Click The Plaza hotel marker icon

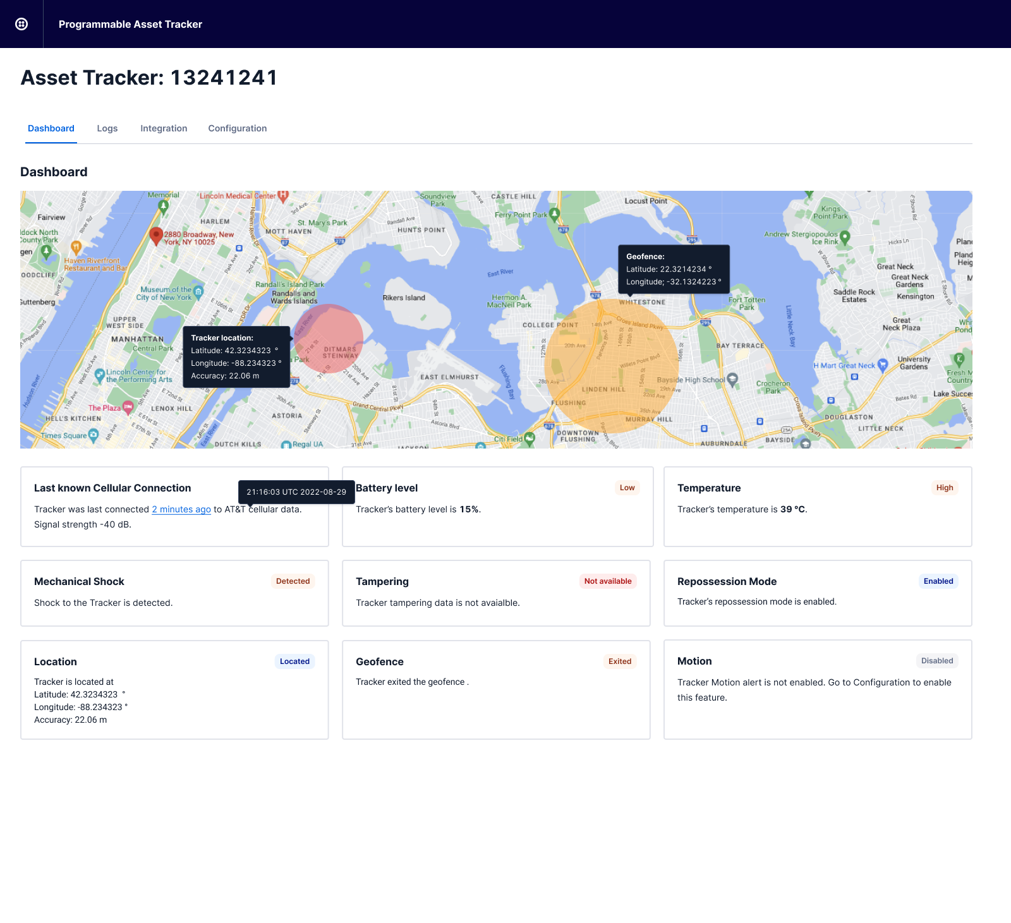tap(128, 407)
